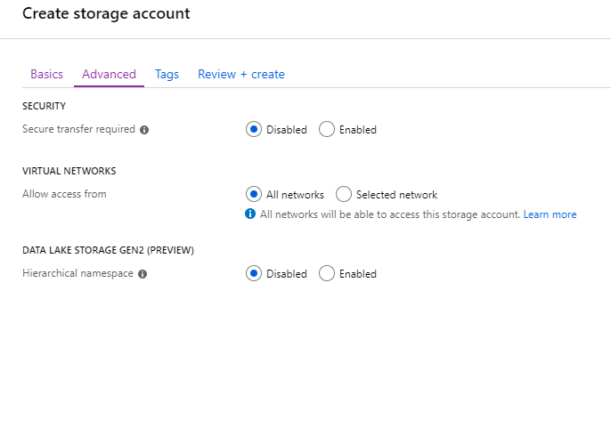Click the blue info icon before the All networks message
The width and height of the screenshot is (611, 428).
(x=250, y=214)
